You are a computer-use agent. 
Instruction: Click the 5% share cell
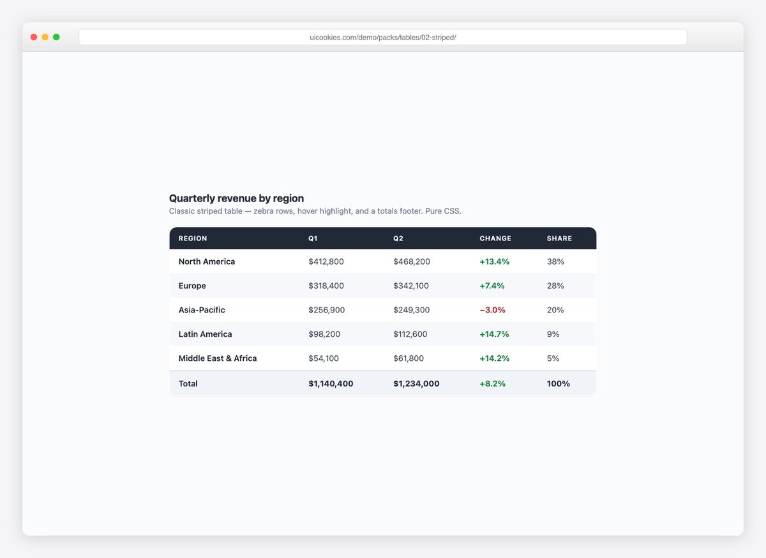pyautogui.click(x=553, y=358)
